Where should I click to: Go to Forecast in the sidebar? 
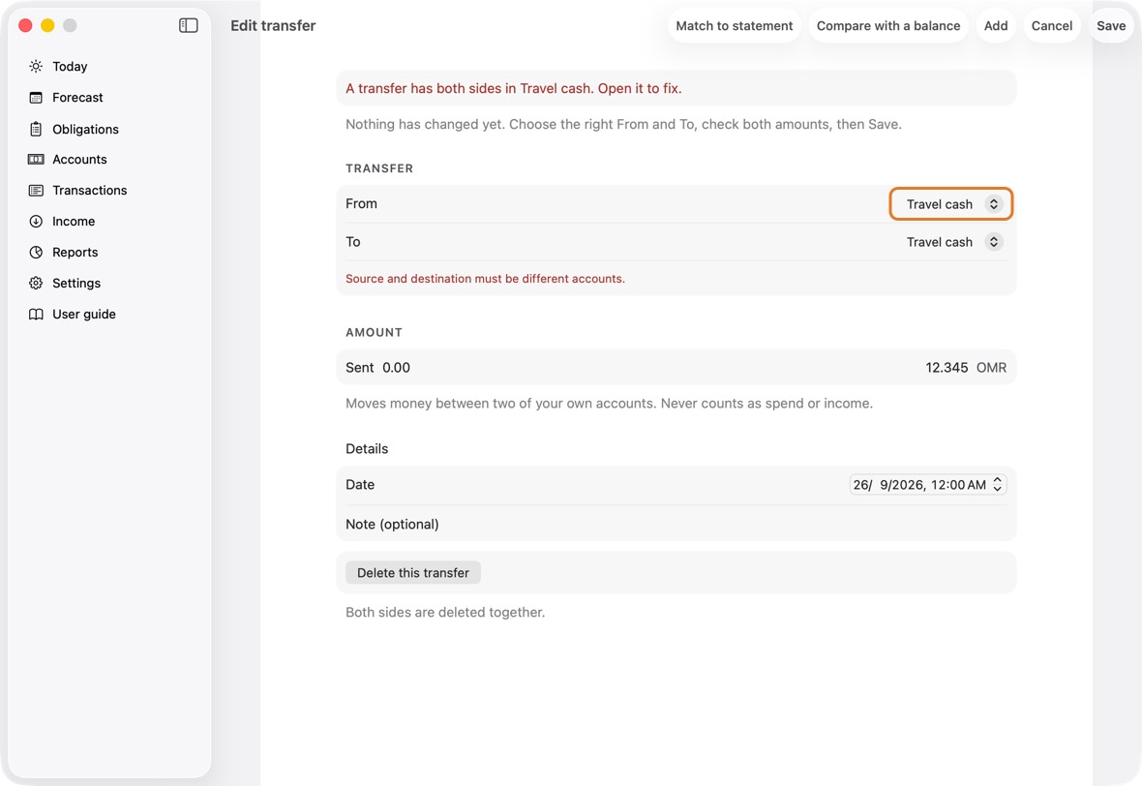pos(78,98)
